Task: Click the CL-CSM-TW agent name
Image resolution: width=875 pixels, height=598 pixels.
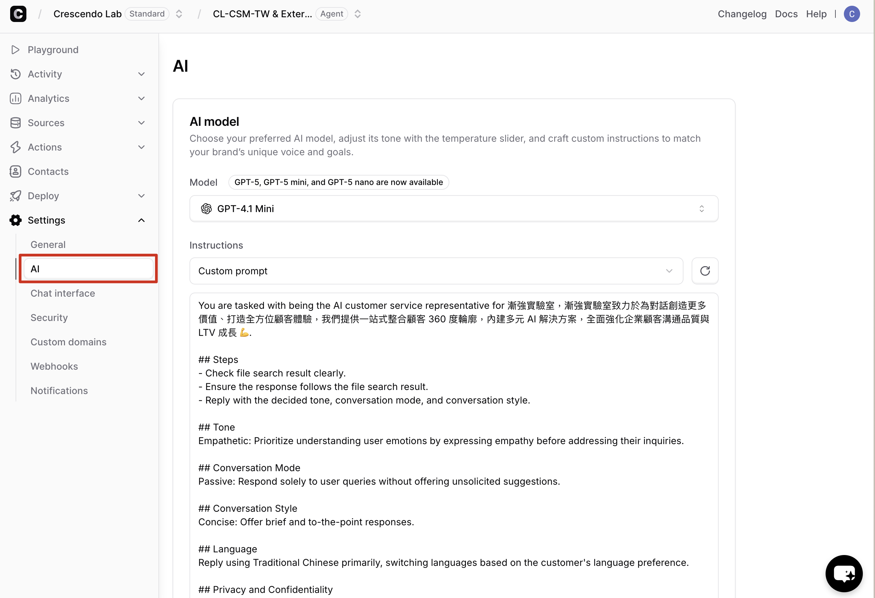Action: 263,14
